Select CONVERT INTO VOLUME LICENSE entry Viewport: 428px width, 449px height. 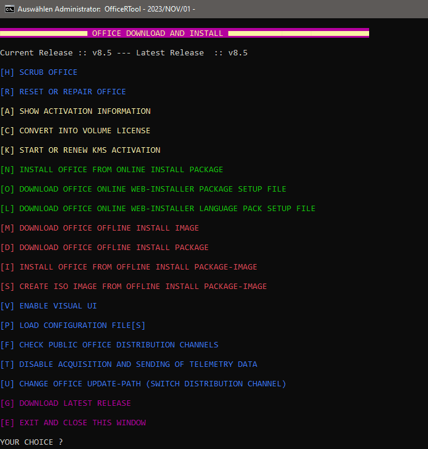coord(84,131)
